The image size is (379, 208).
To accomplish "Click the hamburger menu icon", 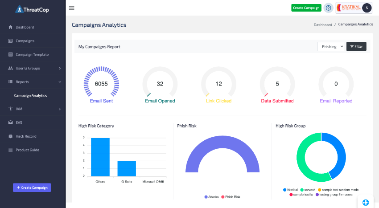I will coord(72,8).
